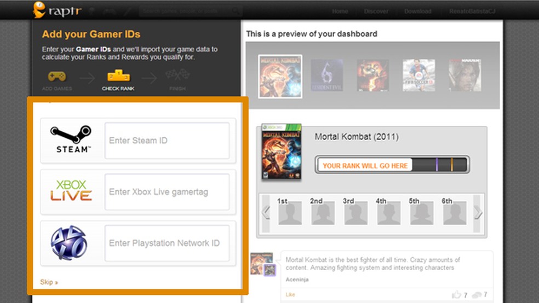Image resolution: width=539 pixels, height=303 pixels.
Task: Click the large Mortal Kombat Xbox 360 cover
Action: tap(281, 151)
